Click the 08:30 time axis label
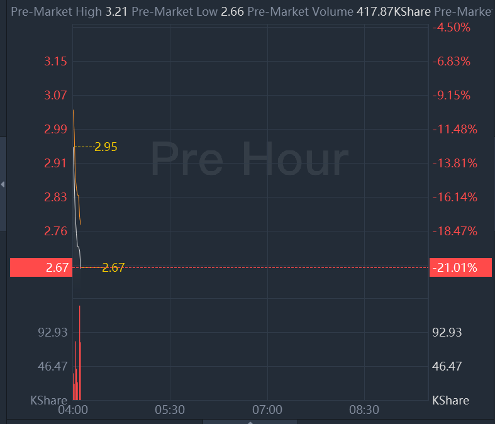The height and width of the screenshot is (424, 495). [x=364, y=410]
